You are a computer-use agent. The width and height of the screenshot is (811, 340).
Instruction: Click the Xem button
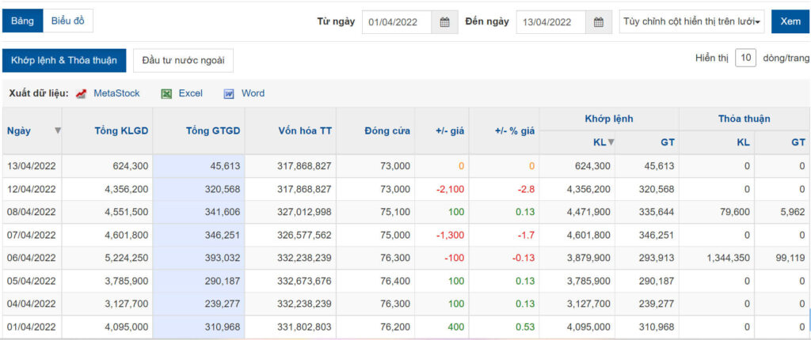[x=790, y=21]
